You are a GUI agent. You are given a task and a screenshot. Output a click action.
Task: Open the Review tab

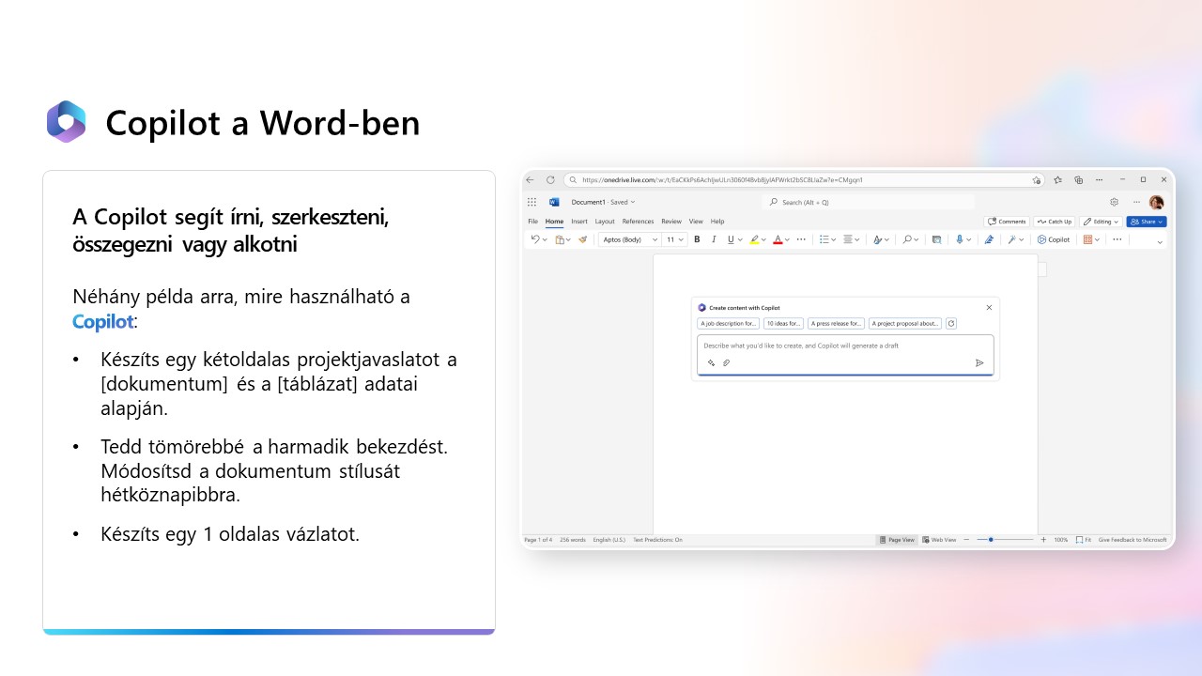[x=671, y=222]
